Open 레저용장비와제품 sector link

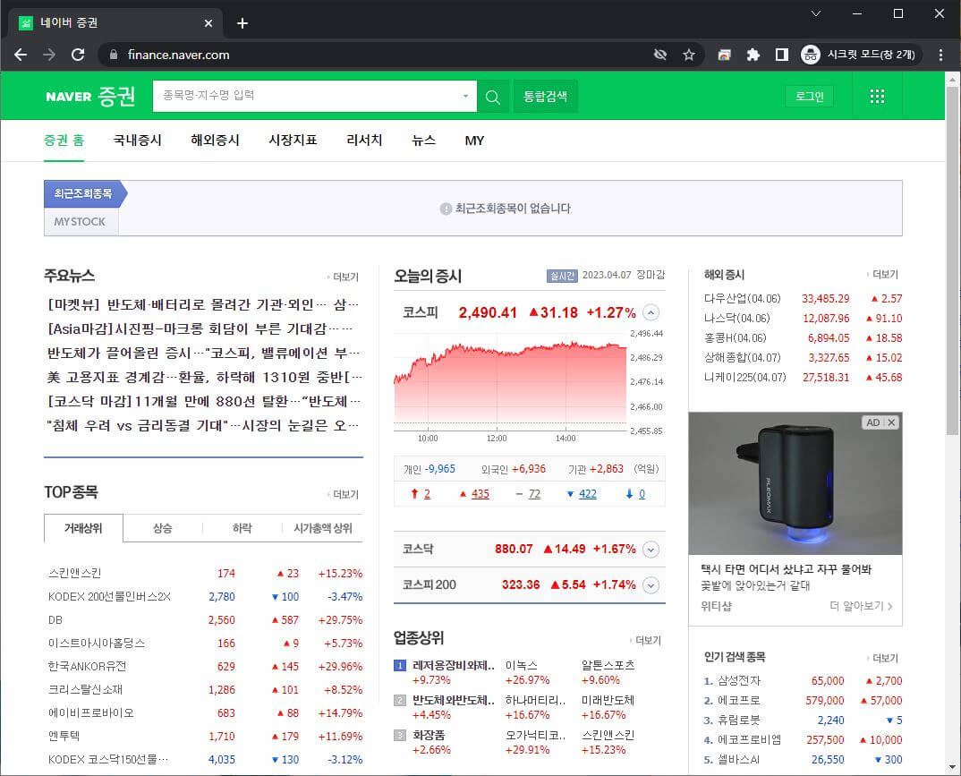454,666
